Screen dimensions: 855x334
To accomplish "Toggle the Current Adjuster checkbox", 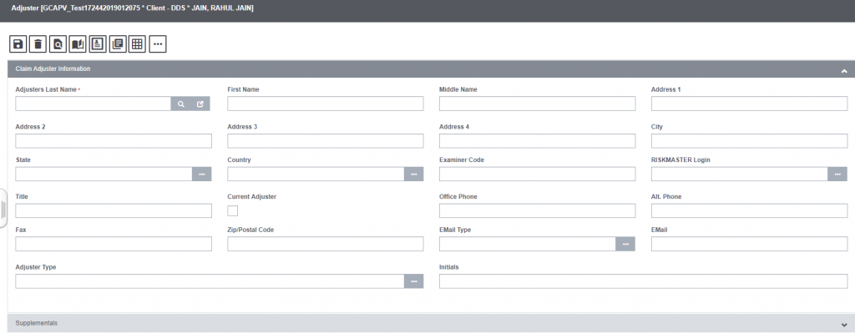I will (233, 210).
